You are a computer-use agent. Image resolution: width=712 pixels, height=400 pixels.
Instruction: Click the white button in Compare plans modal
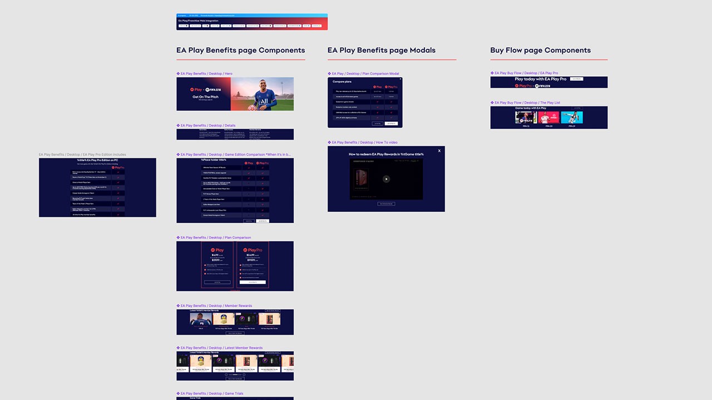click(392, 123)
